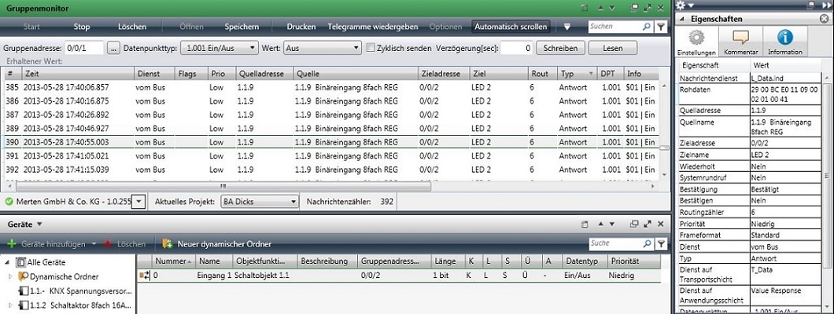Expand the Dynamische Ordner tree node
The width and height of the screenshot is (834, 314).
[10, 276]
